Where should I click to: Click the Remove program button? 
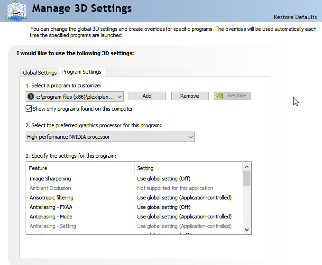(x=189, y=96)
